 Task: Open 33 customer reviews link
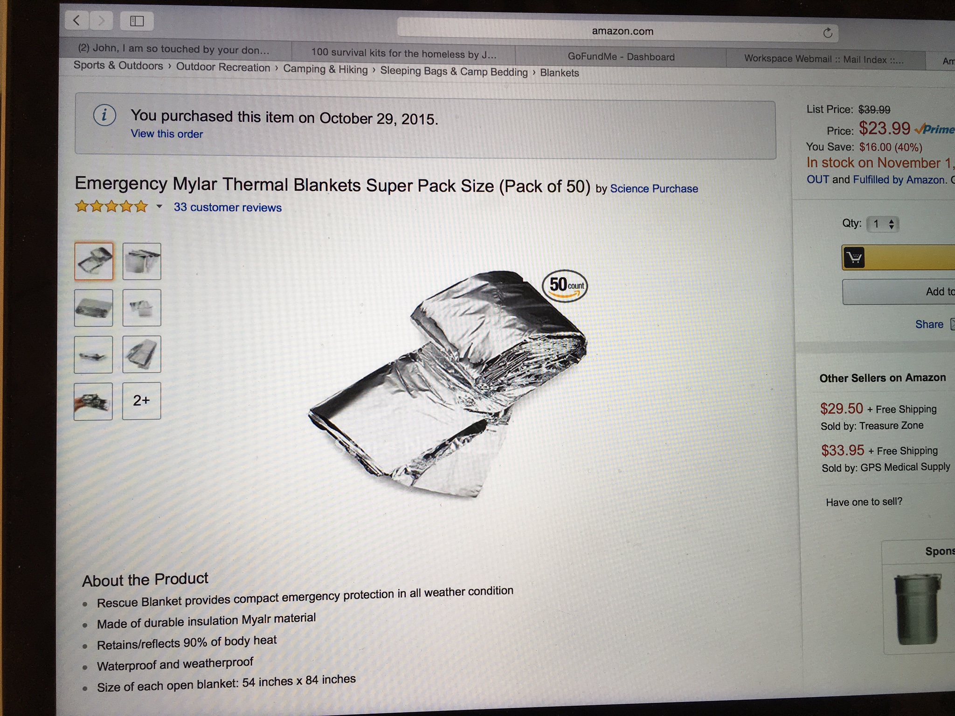click(x=228, y=207)
